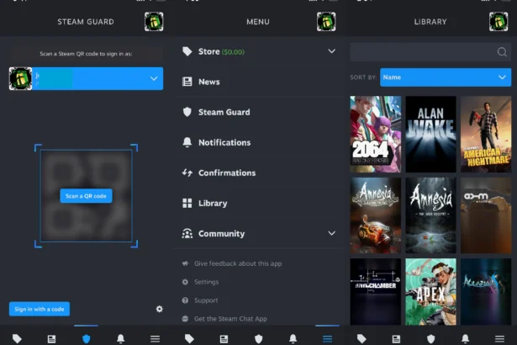Click Sign in with a code button
This screenshot has height=345, width=517.
click(x=40, y=309)
